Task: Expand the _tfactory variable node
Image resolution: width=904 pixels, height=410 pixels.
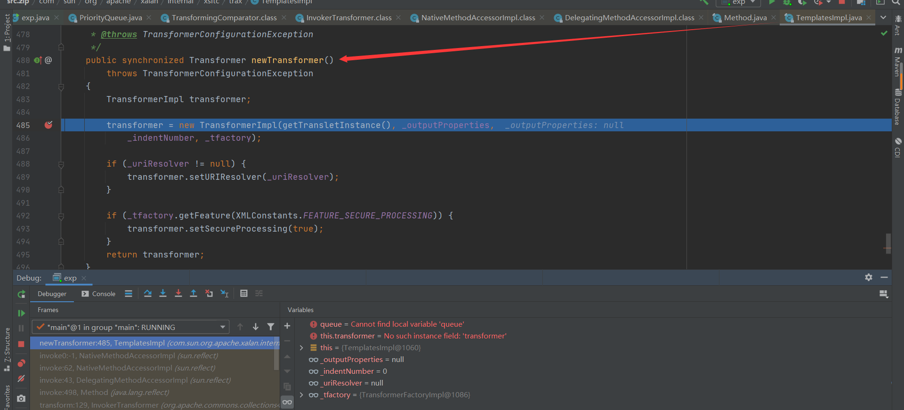Action: click(x=301, y=395)
